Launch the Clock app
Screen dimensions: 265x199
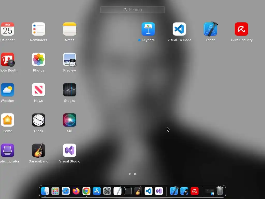tap(39, 120)
